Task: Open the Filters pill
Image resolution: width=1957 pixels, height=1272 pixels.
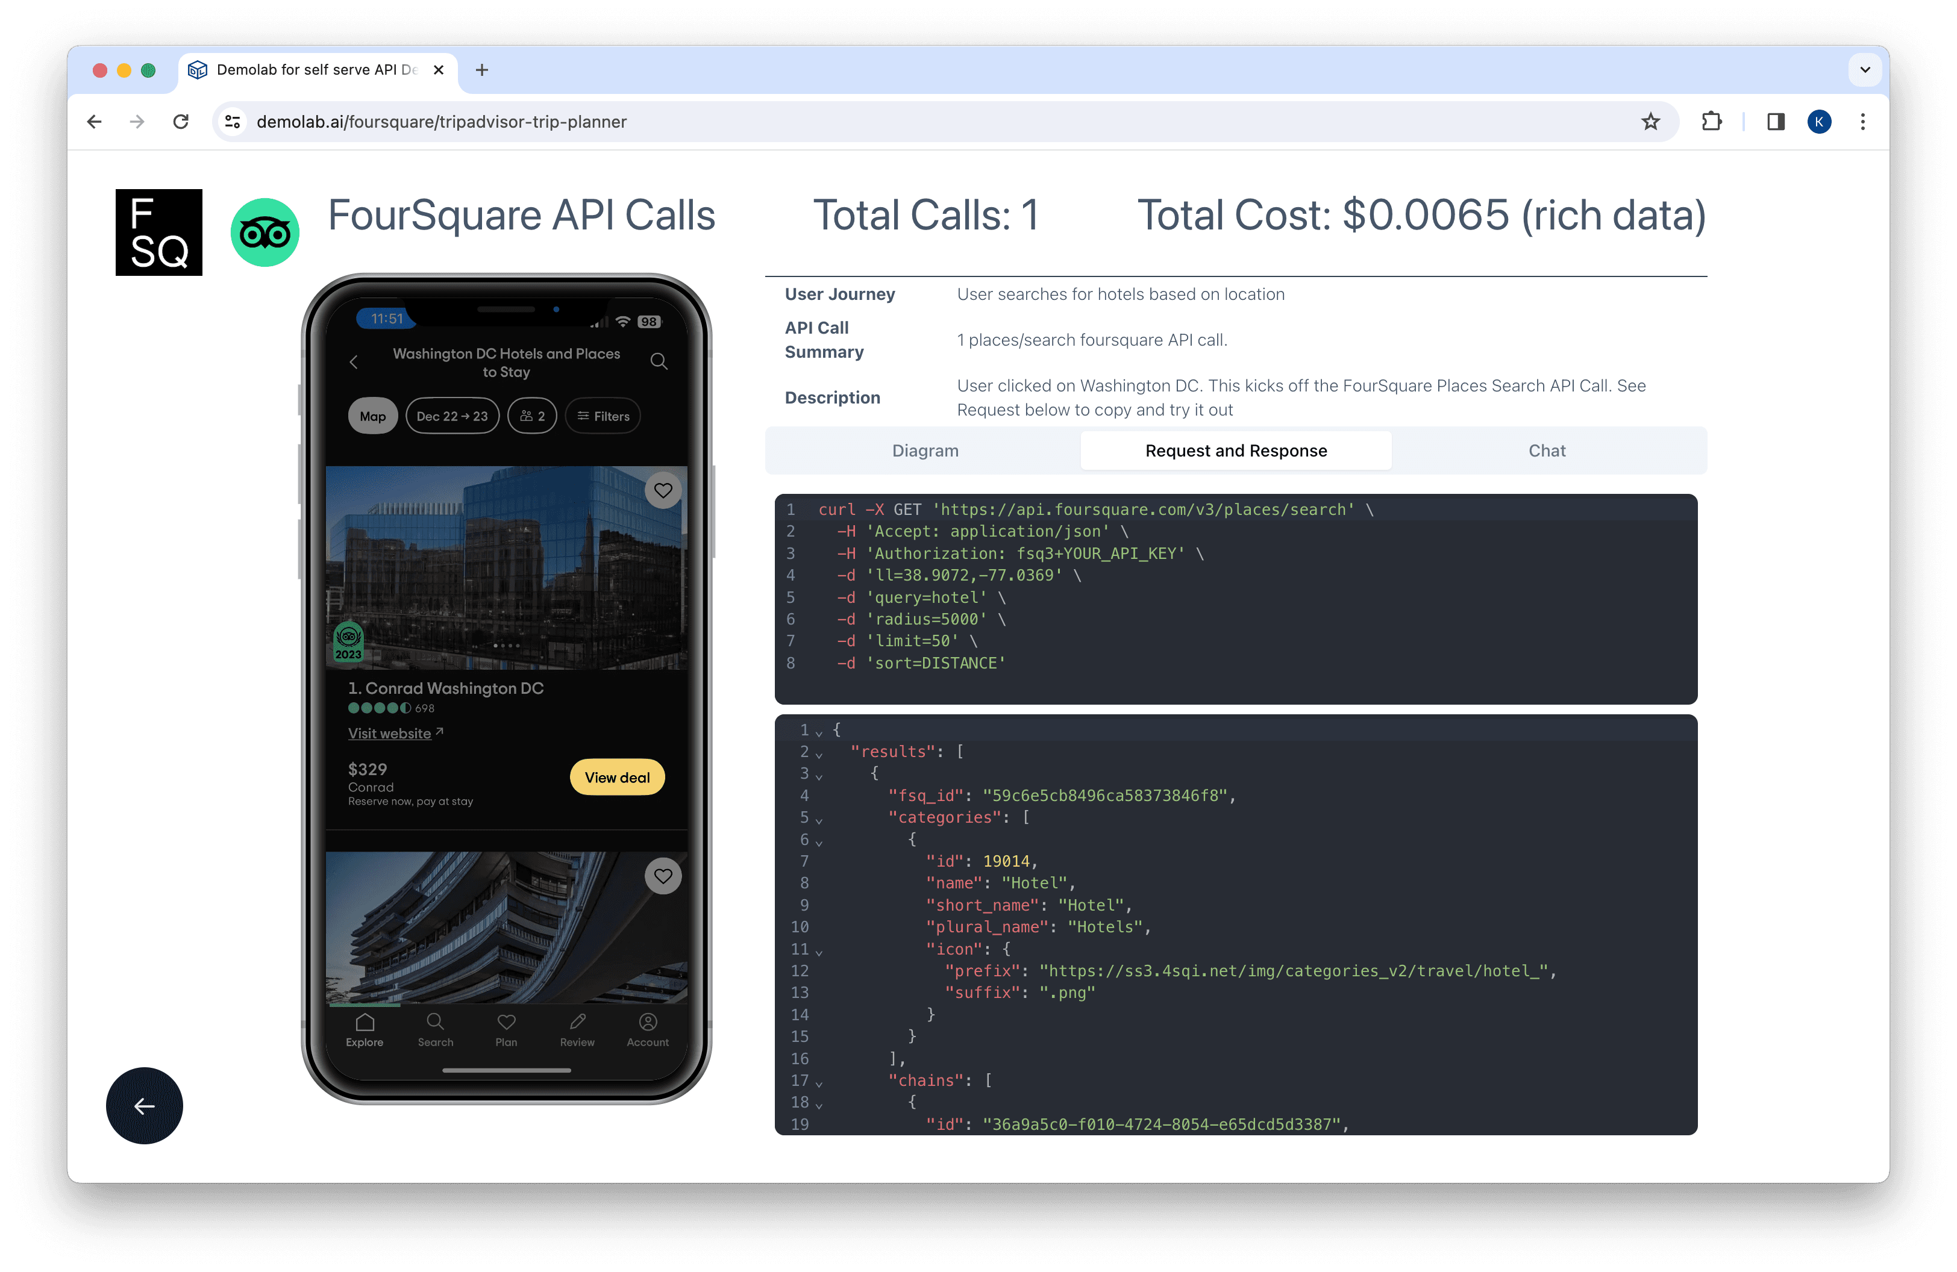Action: [603, 416]
